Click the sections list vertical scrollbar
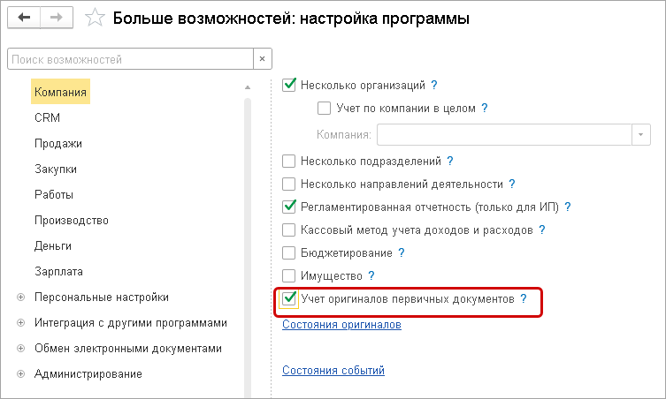The width and height of the screenshot is (666, 399). 248,238
